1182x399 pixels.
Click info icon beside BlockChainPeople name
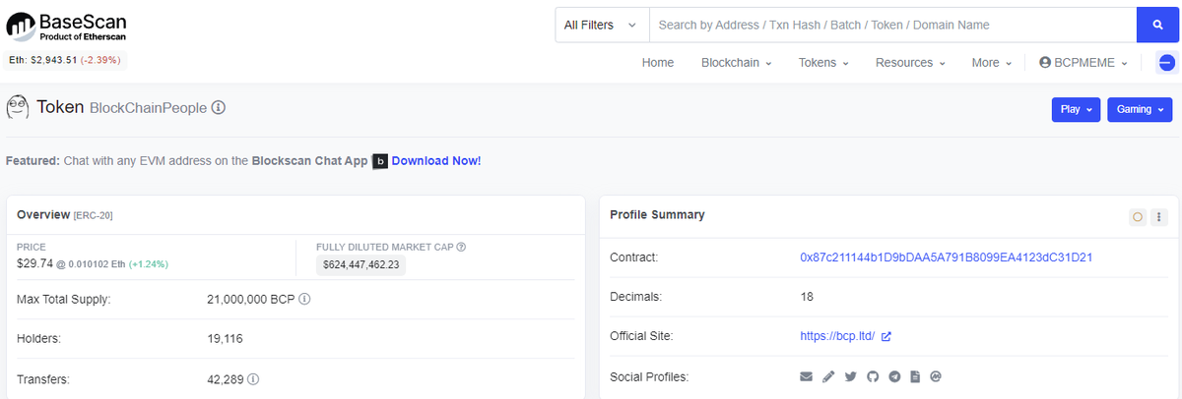pyautogui.click(x=219, y=107)
